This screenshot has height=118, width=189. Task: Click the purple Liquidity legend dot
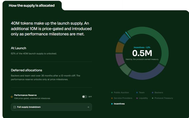click(137, 98)
